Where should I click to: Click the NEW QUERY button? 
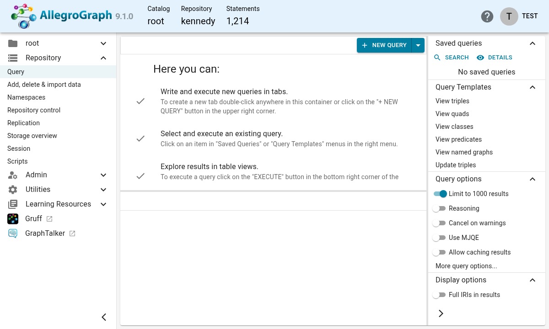[x=384, y=45]
